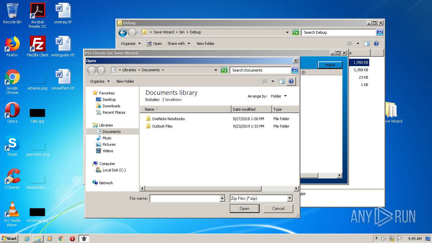Expand the File name combo box dropdown

pos(222,198)
